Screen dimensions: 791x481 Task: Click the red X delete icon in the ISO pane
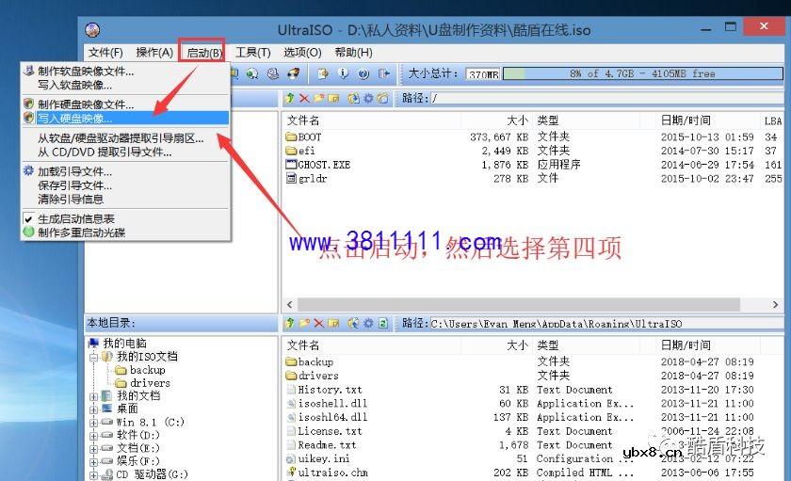pos(304,98)
